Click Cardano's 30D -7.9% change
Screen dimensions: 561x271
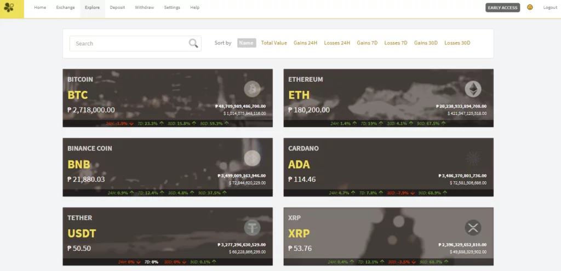point(400,193)
